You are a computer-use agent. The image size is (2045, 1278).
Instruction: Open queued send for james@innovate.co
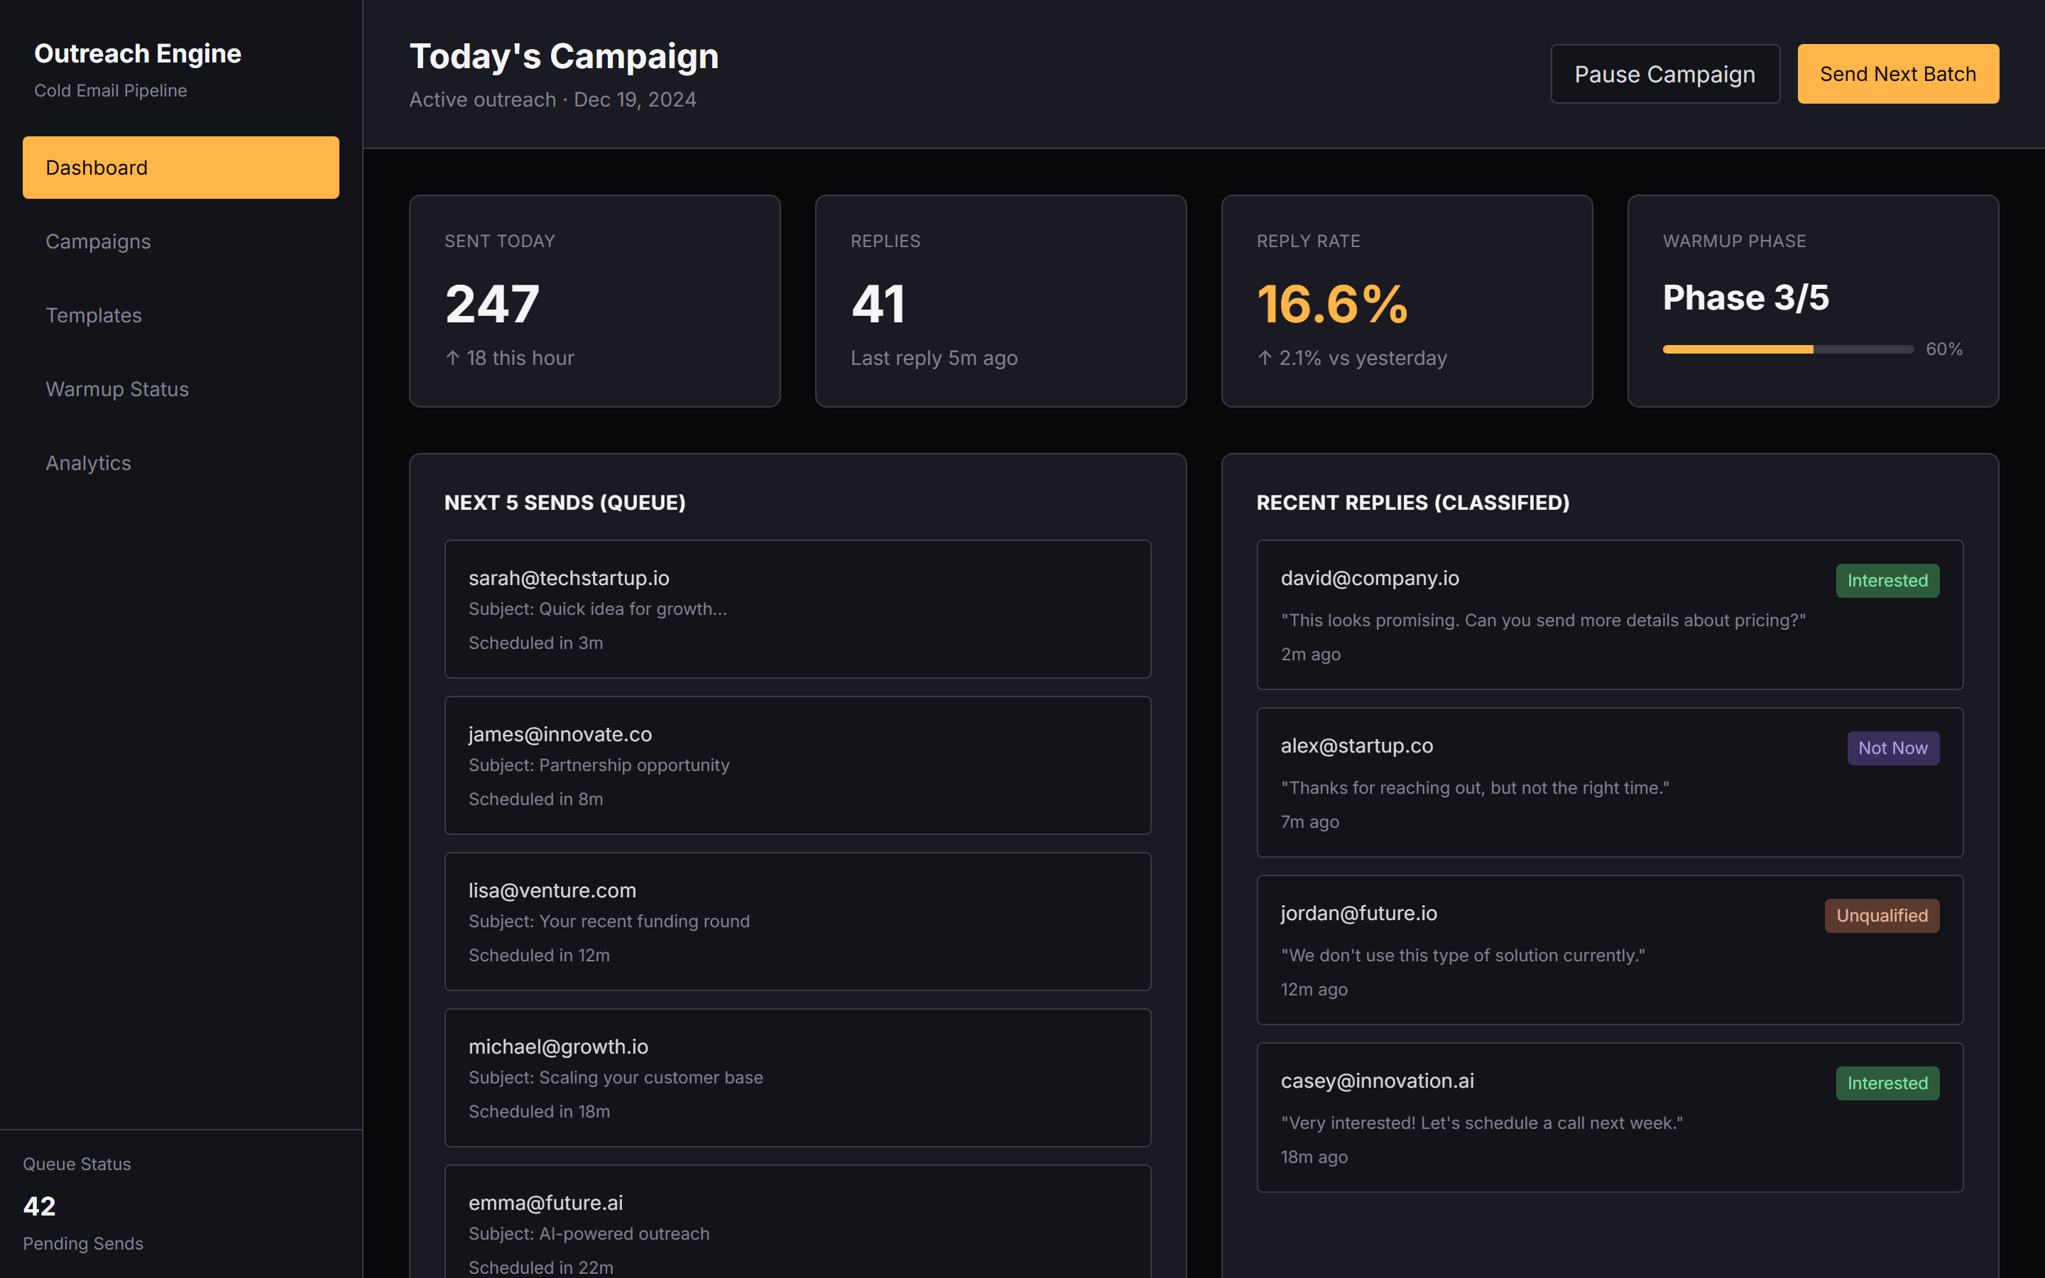797,766
